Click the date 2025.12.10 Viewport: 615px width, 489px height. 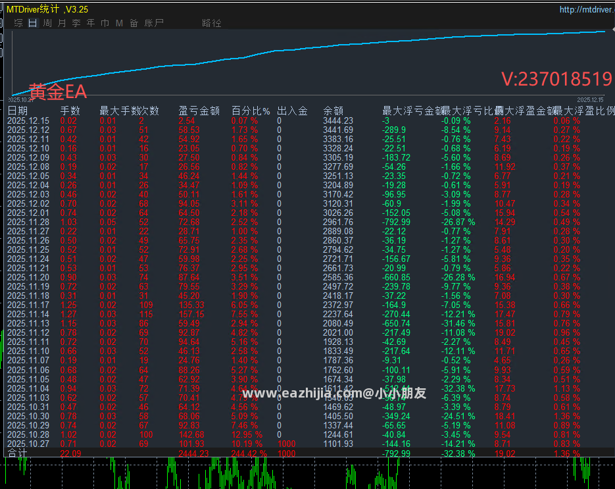point(28,148)
